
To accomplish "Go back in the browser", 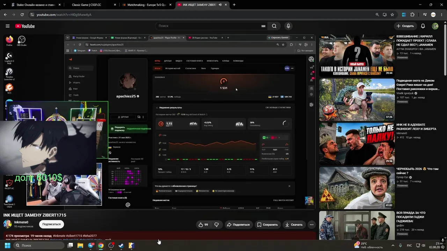I will pos(5,15).
